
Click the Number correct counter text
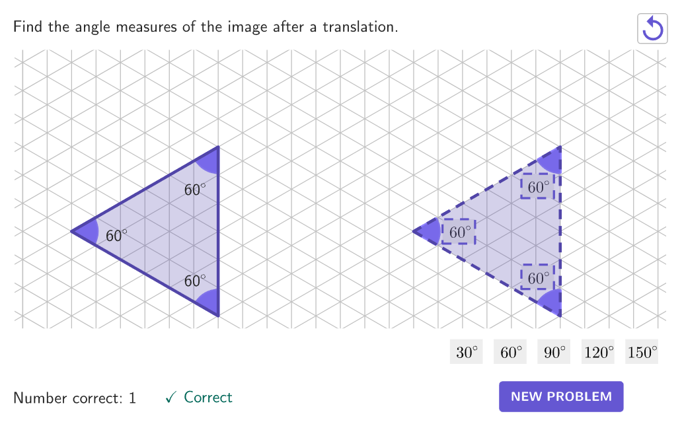click(x=75, y=398)
